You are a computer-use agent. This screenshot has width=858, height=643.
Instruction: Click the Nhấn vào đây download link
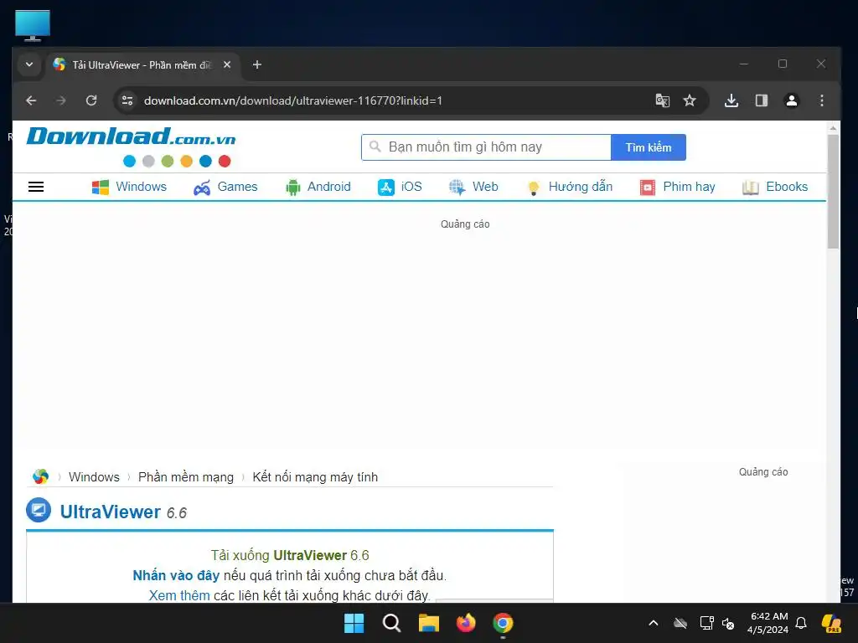176,575
